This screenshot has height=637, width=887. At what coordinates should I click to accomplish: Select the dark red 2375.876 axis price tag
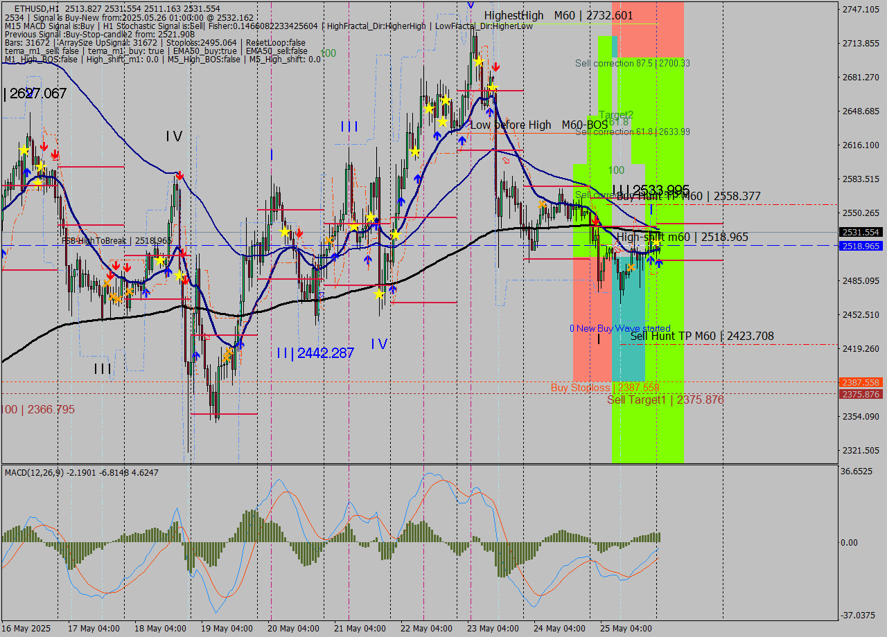pos(860,394)
